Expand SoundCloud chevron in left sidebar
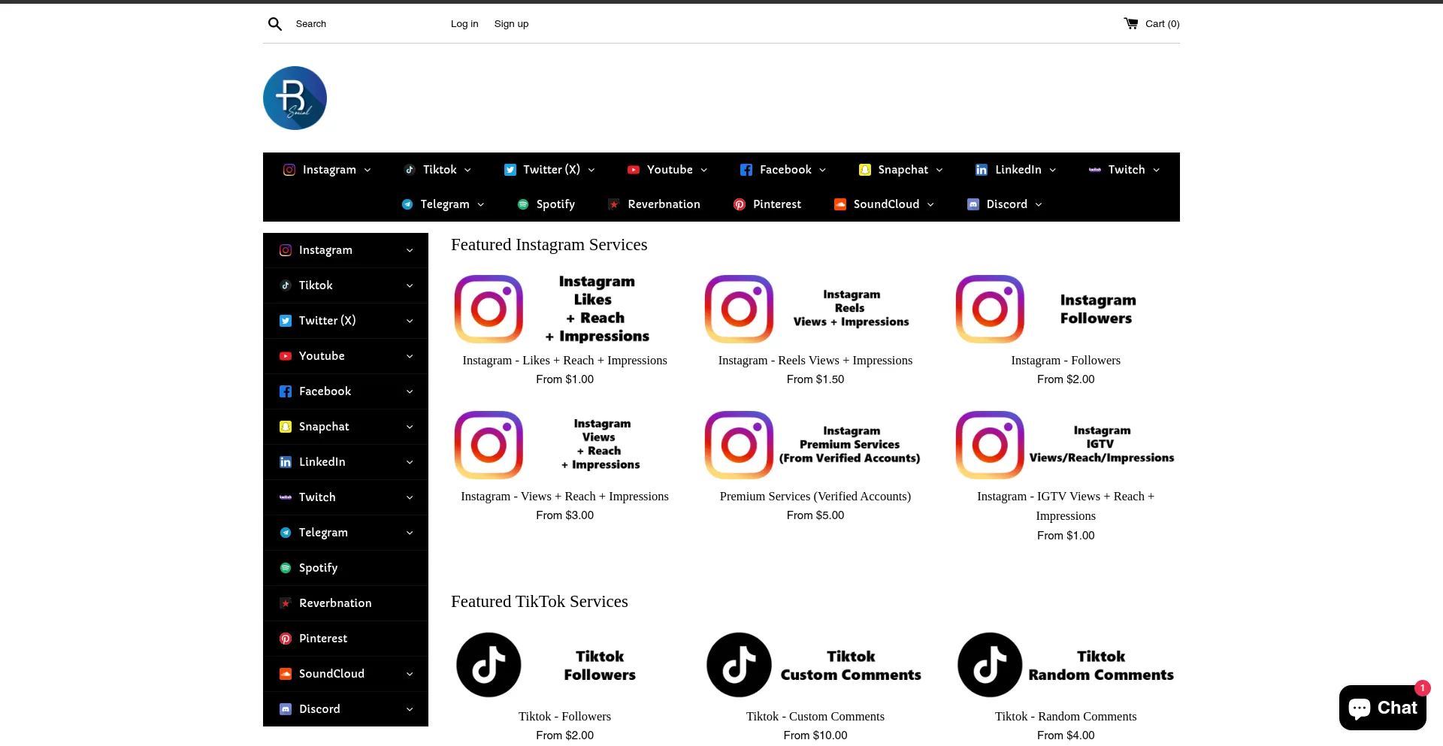This screenshot has width=1443, height=746. click(410, 674)
